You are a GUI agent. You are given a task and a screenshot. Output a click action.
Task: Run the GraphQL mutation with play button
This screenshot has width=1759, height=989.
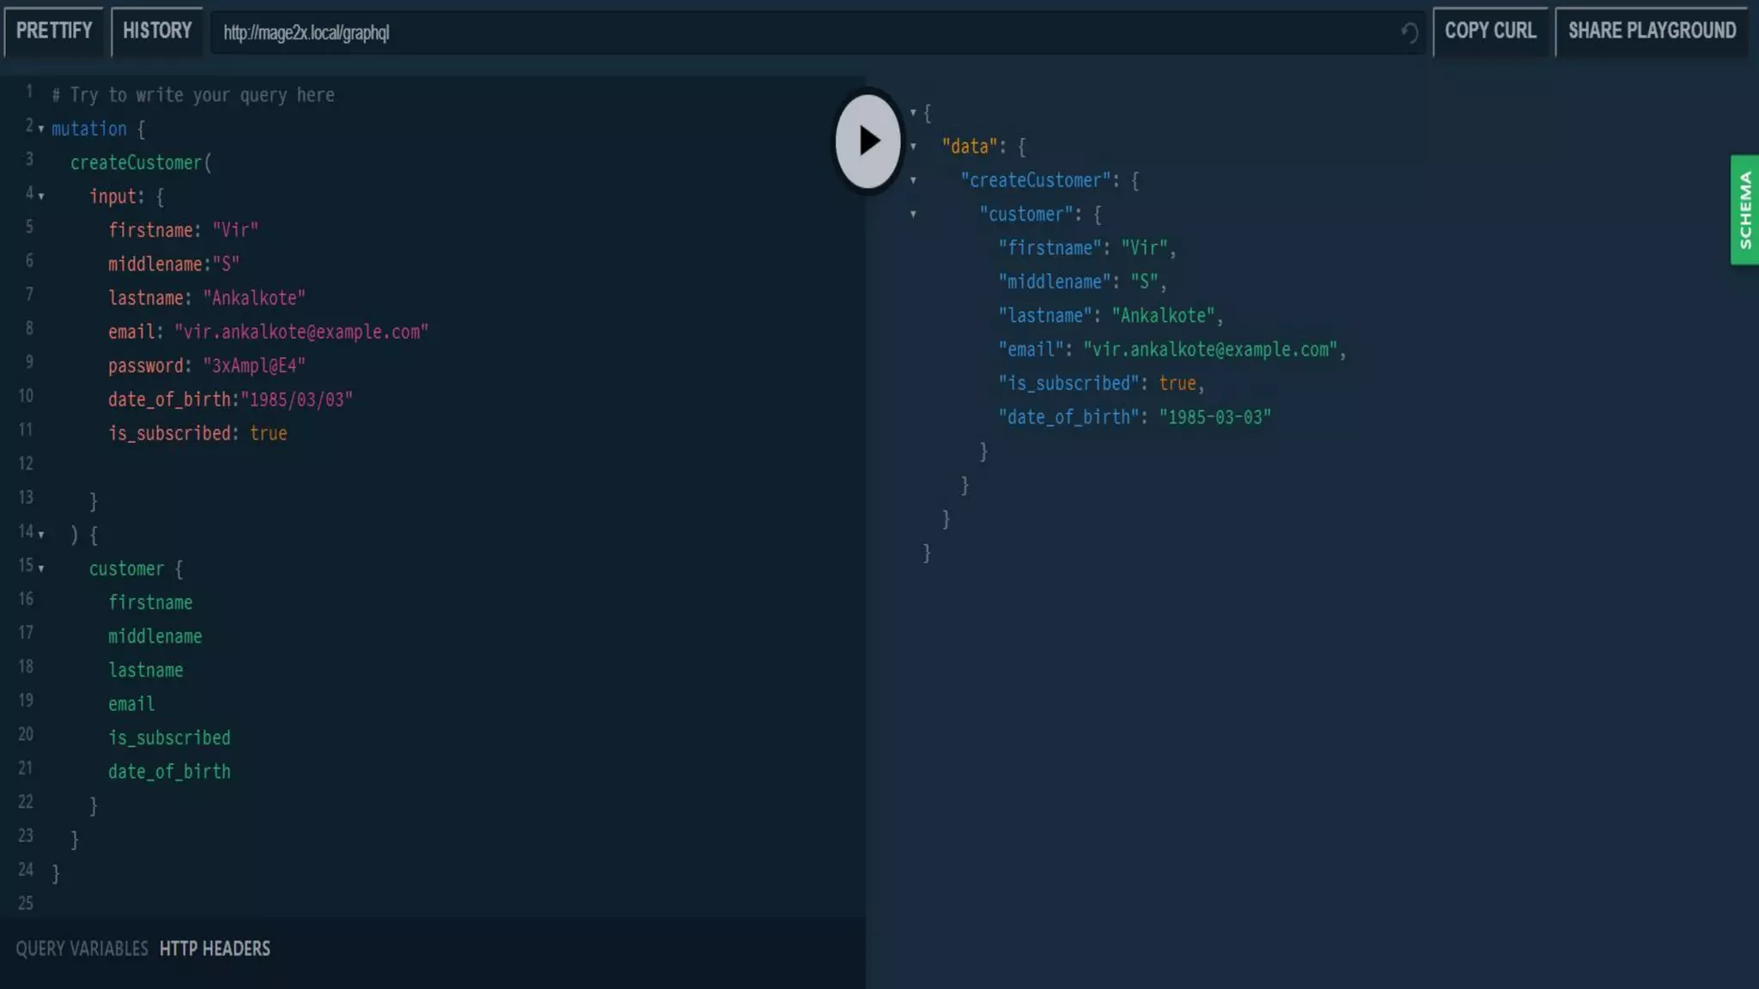(867, 141)
